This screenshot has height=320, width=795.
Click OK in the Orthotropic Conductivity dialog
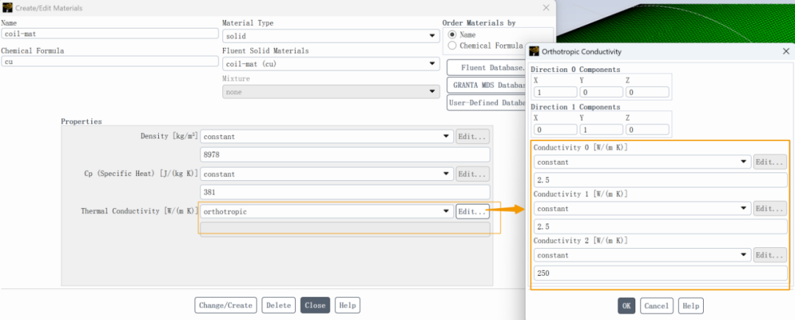pyautogui.click(x=626, y=306)
